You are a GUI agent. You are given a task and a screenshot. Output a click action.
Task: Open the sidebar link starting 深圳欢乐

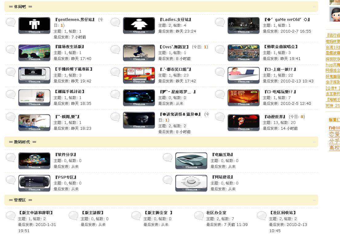tap(333, 59)
